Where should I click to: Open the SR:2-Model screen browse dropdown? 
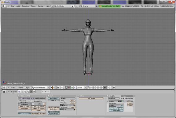tap(52, 6)
